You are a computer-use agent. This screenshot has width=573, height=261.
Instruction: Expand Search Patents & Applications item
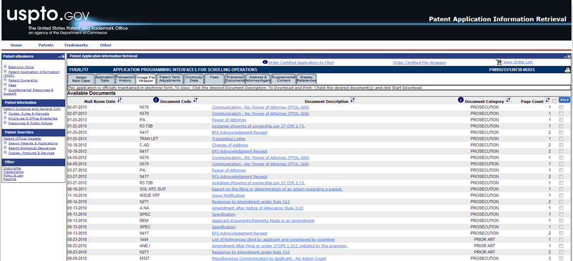point(4,143)
